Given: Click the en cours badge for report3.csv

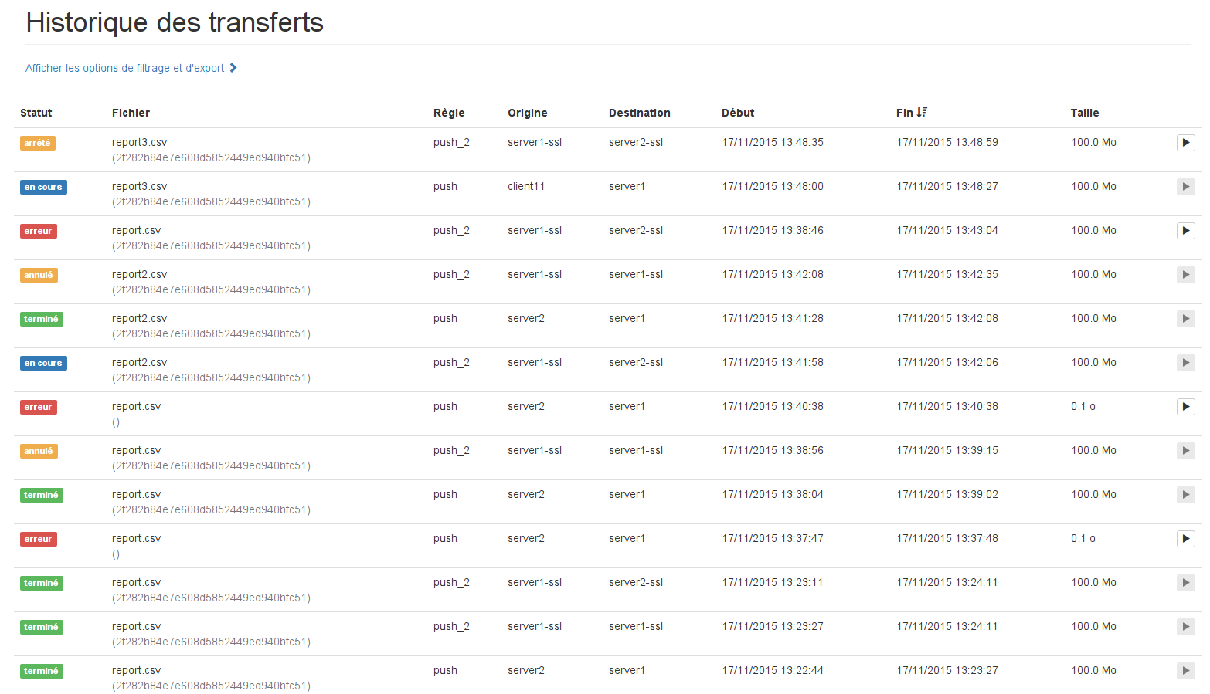Looking at the screenshot, I should 43,187.
